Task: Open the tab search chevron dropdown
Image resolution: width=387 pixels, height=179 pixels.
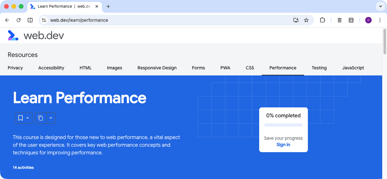Action: 381,6
